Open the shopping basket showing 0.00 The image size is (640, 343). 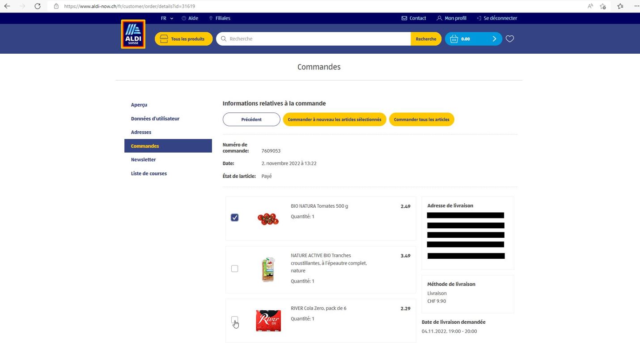point(473,39)
